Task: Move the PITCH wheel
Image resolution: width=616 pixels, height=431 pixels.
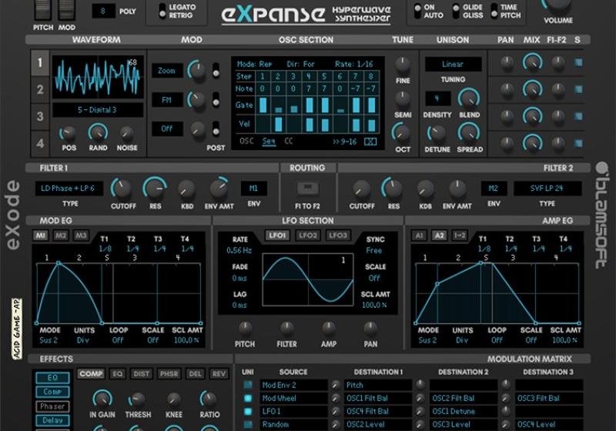Action: (43, 8)
